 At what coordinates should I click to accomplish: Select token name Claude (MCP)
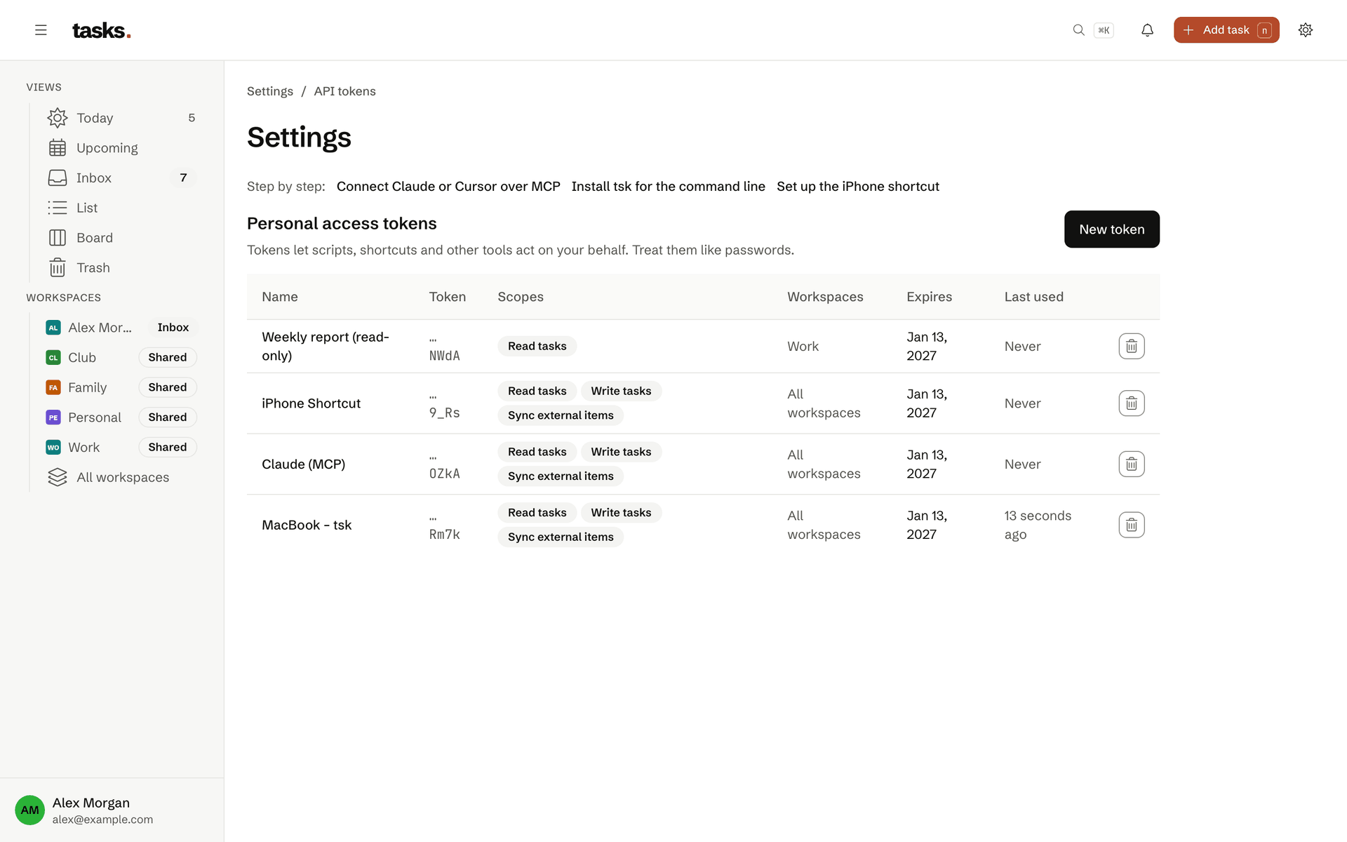(x=303, y=464)
